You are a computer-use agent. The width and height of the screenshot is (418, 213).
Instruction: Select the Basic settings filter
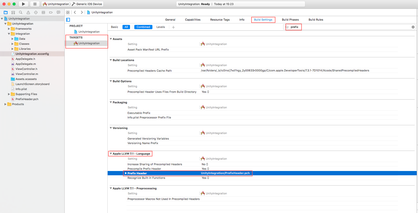tap(114, 27)
